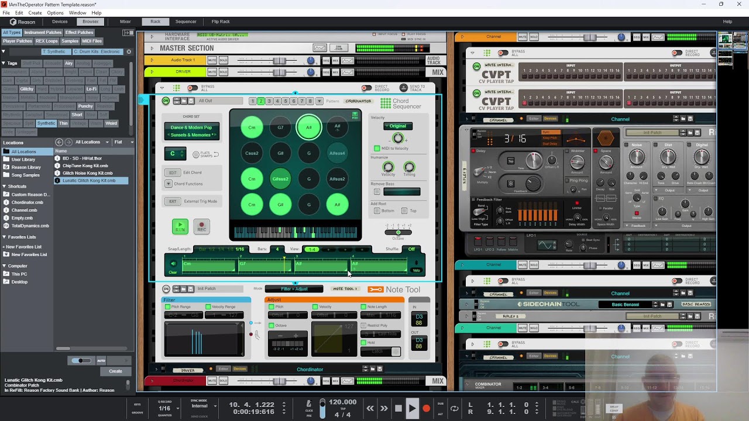
Task: Open the Options menu
Action: 55,13
